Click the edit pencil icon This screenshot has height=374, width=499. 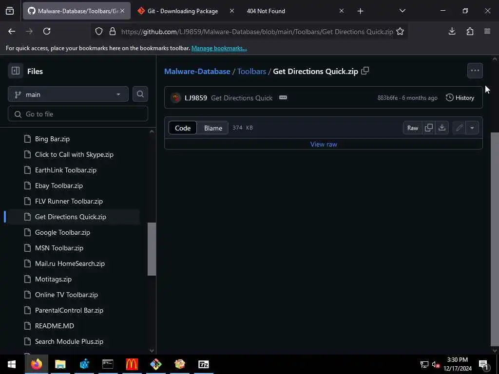(459, 128)
